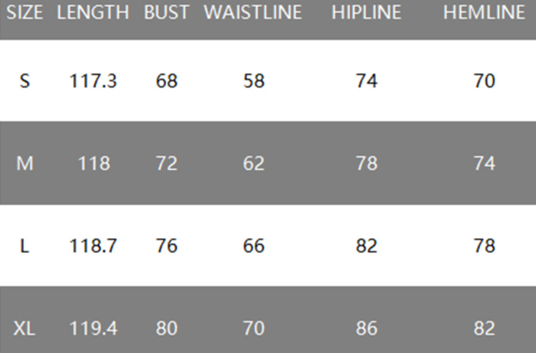Click the BUST column header

point(166,12)
